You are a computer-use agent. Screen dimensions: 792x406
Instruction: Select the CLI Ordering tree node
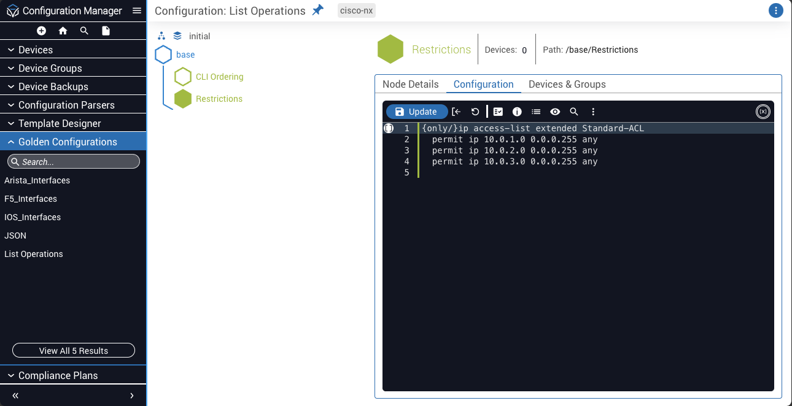click(219, 77)
